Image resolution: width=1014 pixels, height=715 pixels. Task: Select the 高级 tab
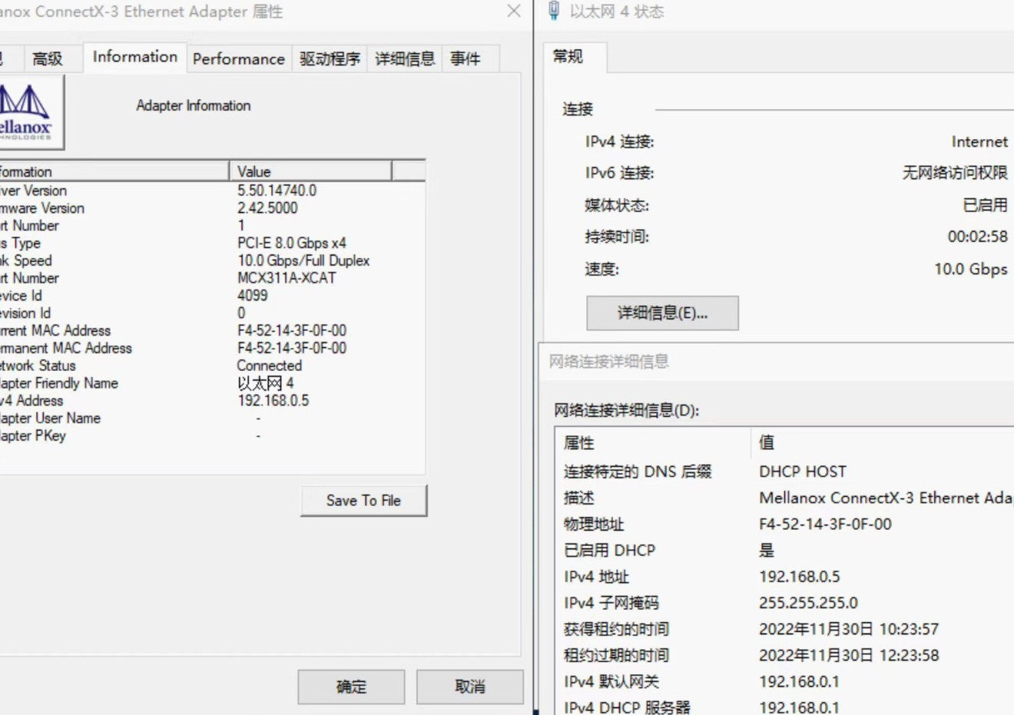47,59
